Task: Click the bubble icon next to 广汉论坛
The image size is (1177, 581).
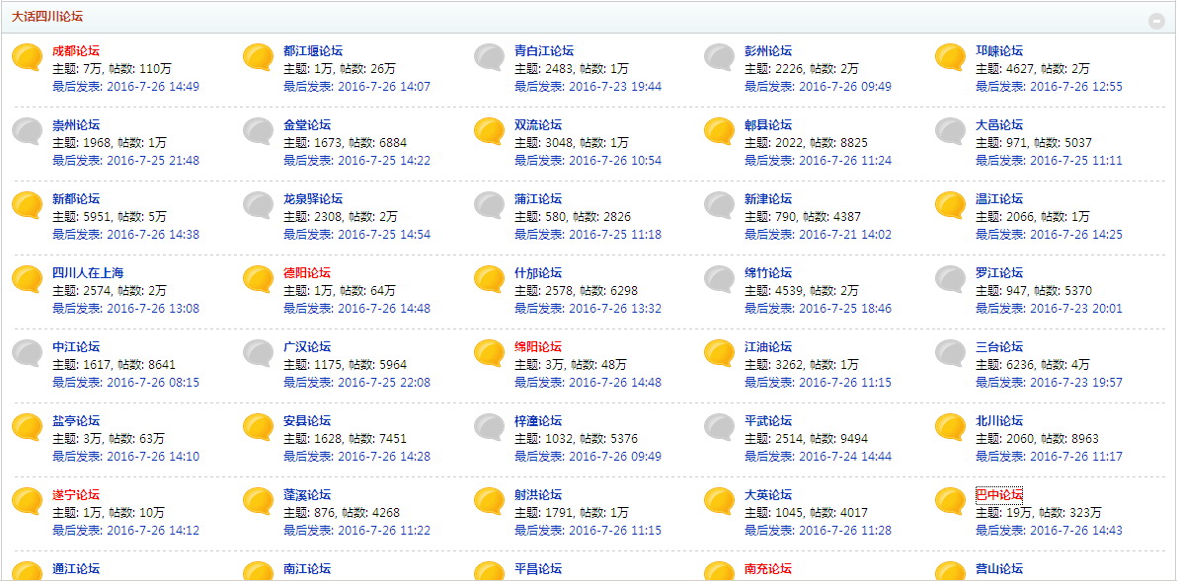Action: click(259, 354)
